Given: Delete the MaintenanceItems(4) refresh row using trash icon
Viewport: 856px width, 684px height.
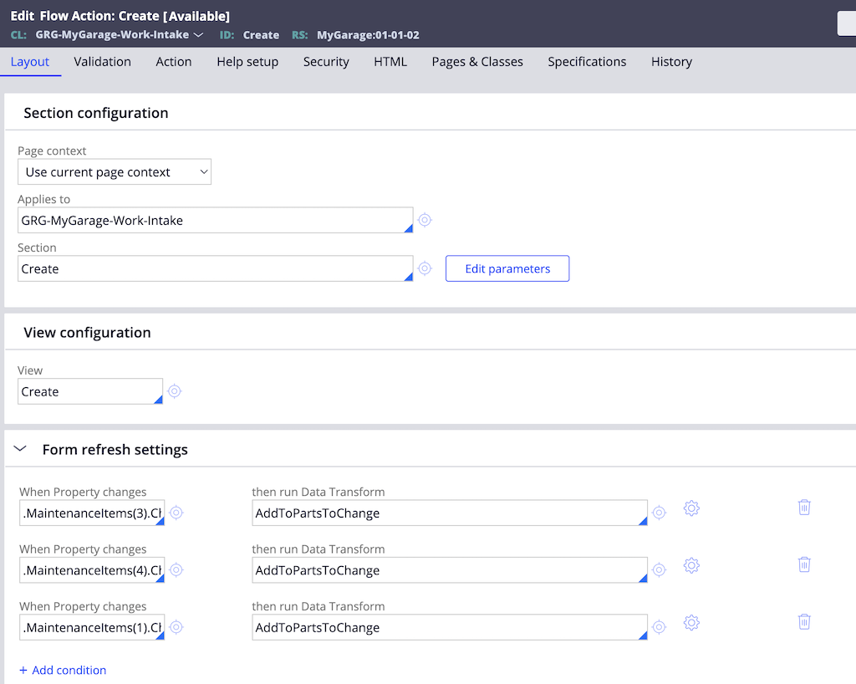Looking at the screenshot, I should 804,564.
